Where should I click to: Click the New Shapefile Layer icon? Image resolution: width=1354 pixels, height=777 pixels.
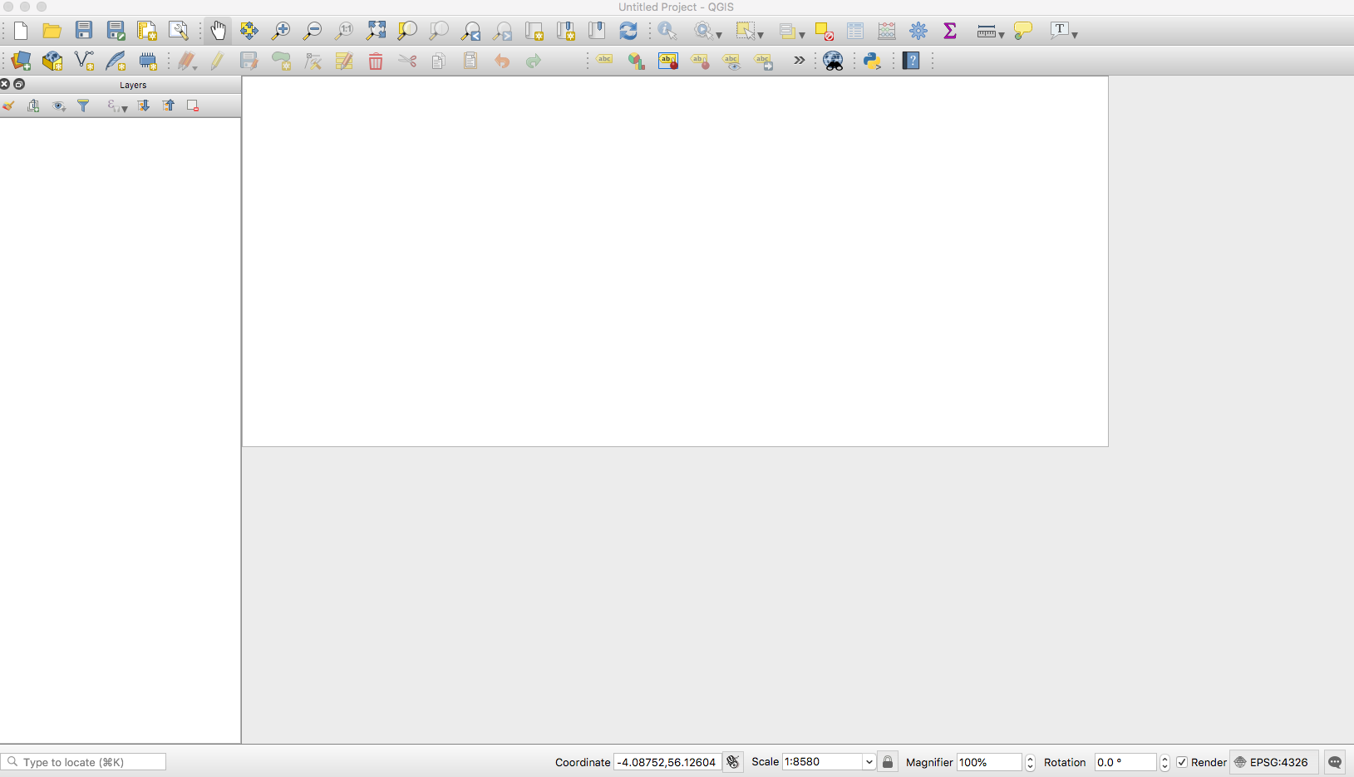(84, 61)
